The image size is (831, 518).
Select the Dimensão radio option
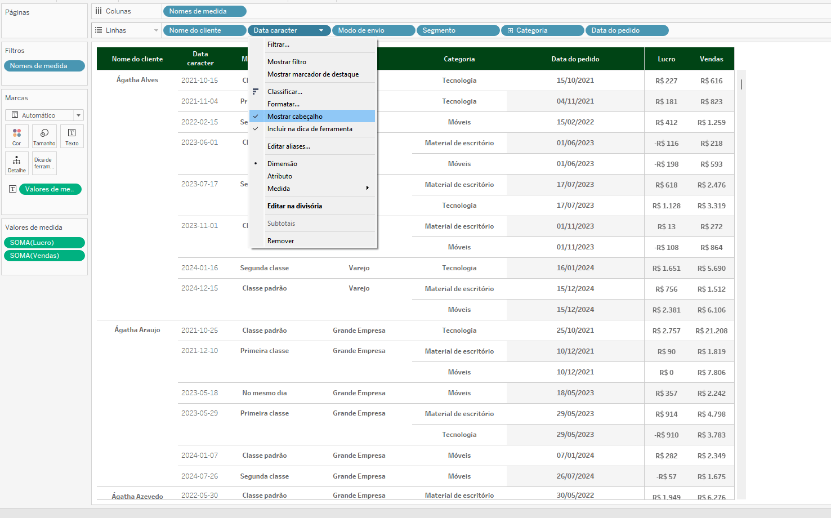click(x=282, y=164)
